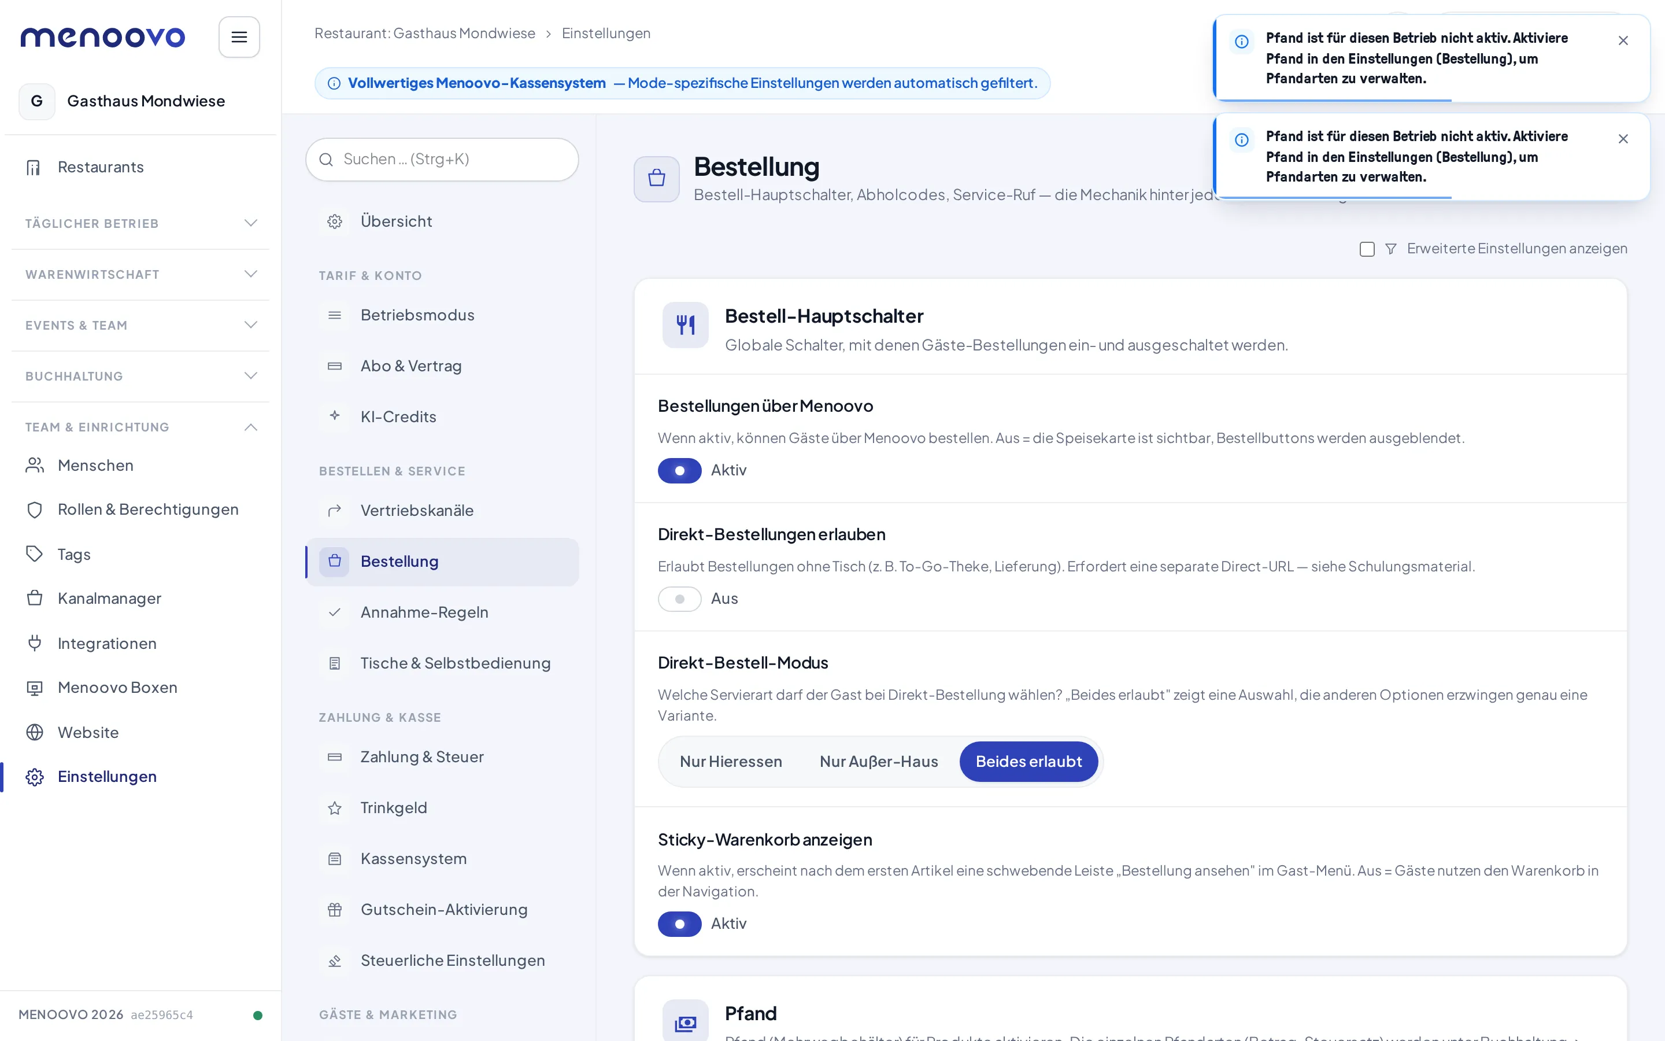Enable the Direkt-Bestellungen erlauben switch

(679, 599)
